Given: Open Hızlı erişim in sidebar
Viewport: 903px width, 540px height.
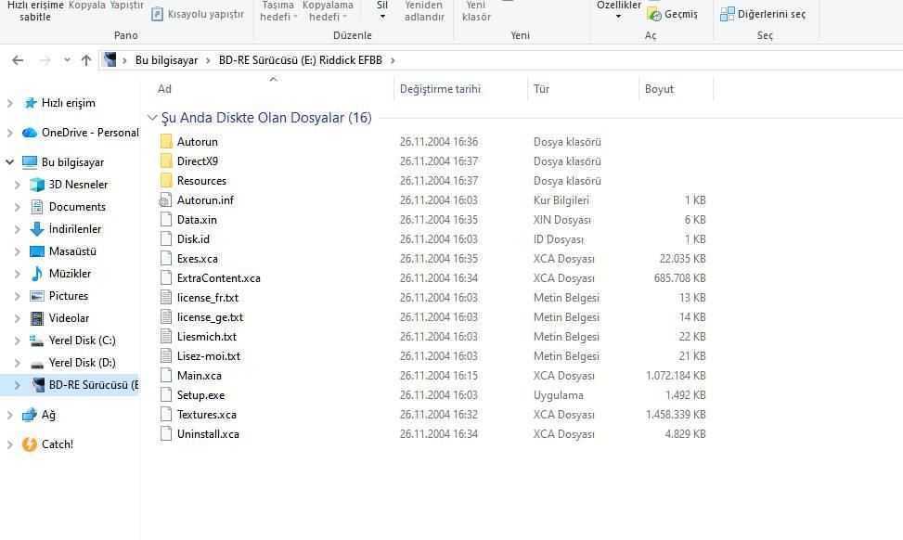Looking at the screenshot, I should [x=68, y=103].
